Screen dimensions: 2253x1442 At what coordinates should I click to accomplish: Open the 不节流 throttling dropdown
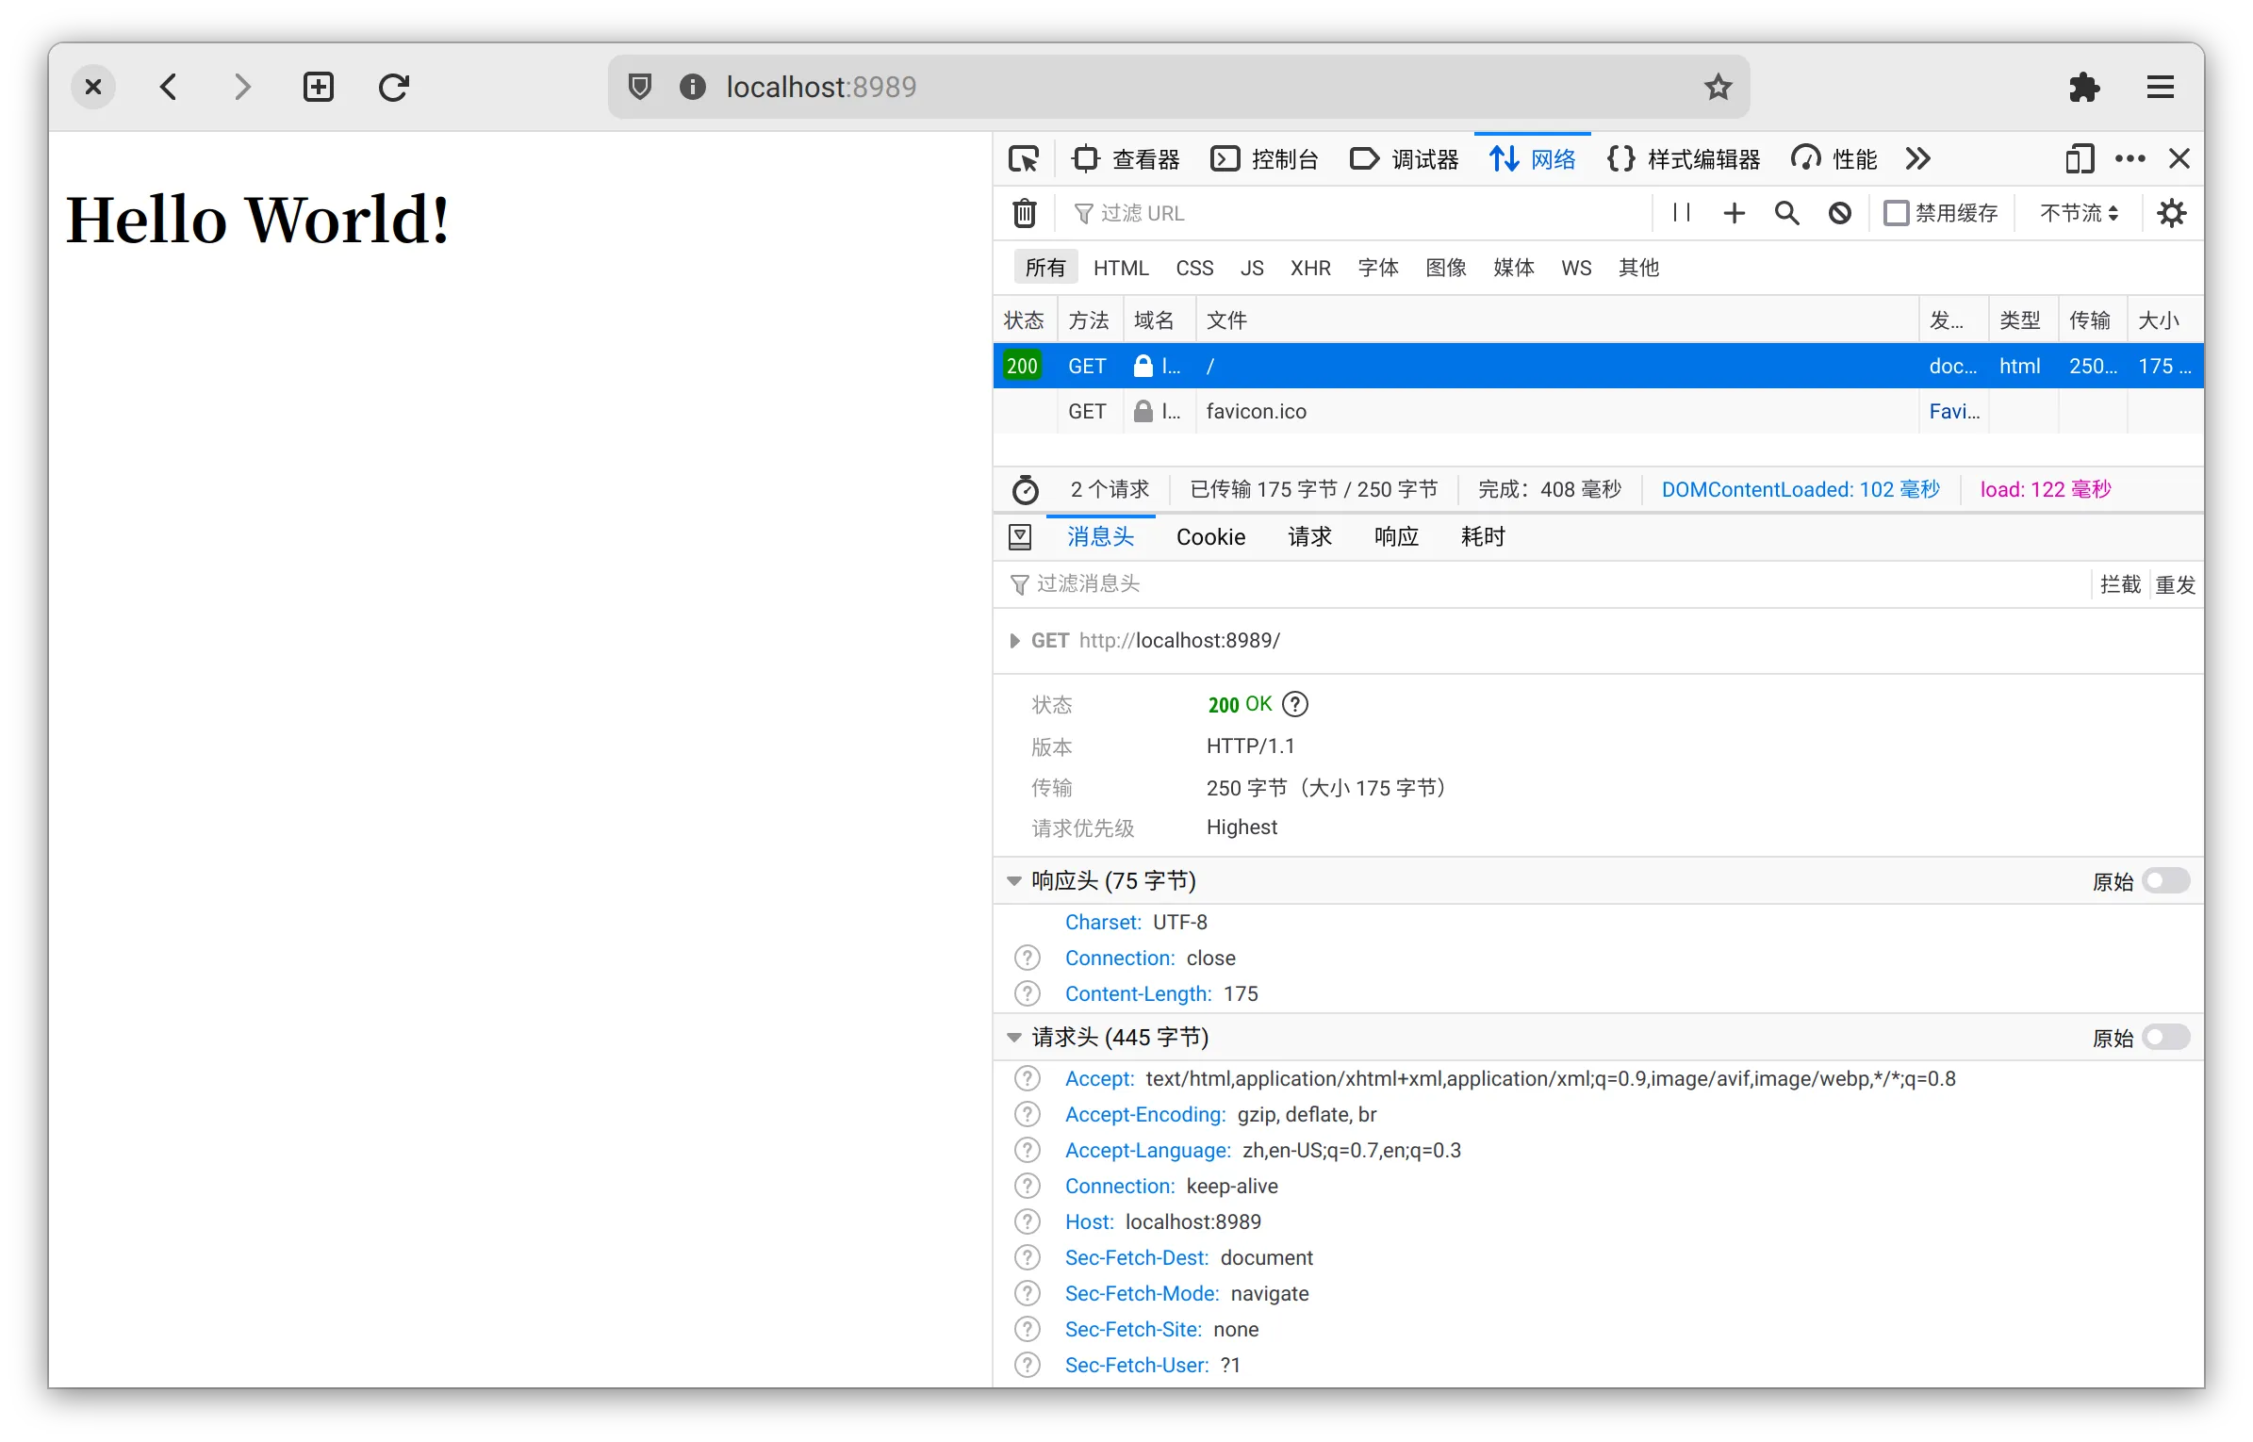pyautogui.click(x=2079, y=213)
